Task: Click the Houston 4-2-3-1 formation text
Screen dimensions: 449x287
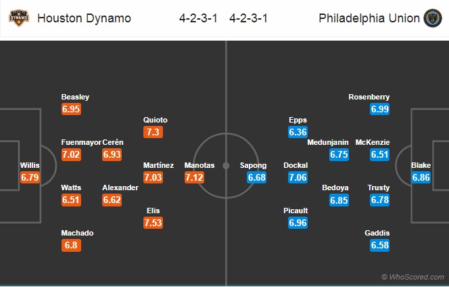Action: point(198,18)
